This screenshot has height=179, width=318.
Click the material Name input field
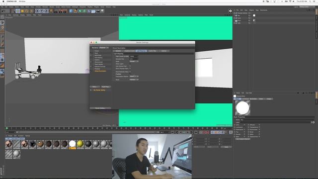point(277,120)
